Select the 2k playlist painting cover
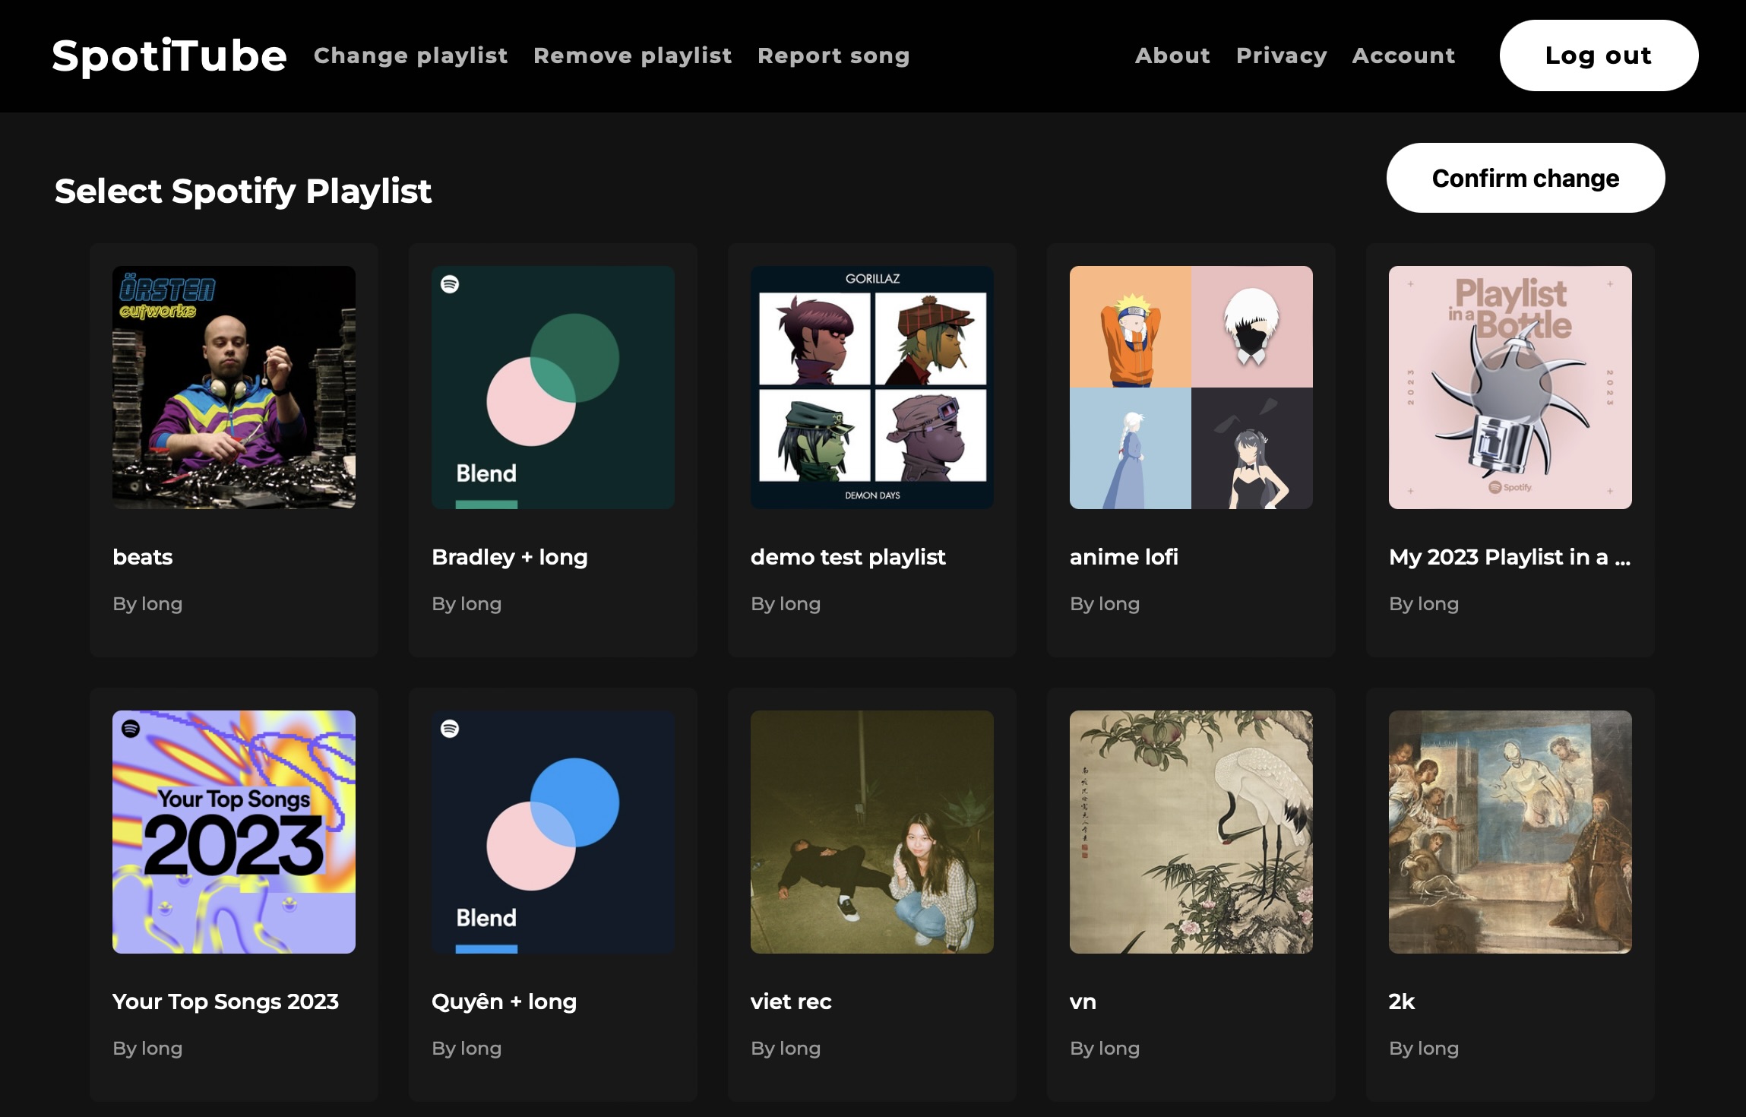This screenshot has height=1117, width=1746. point(1510,832)
